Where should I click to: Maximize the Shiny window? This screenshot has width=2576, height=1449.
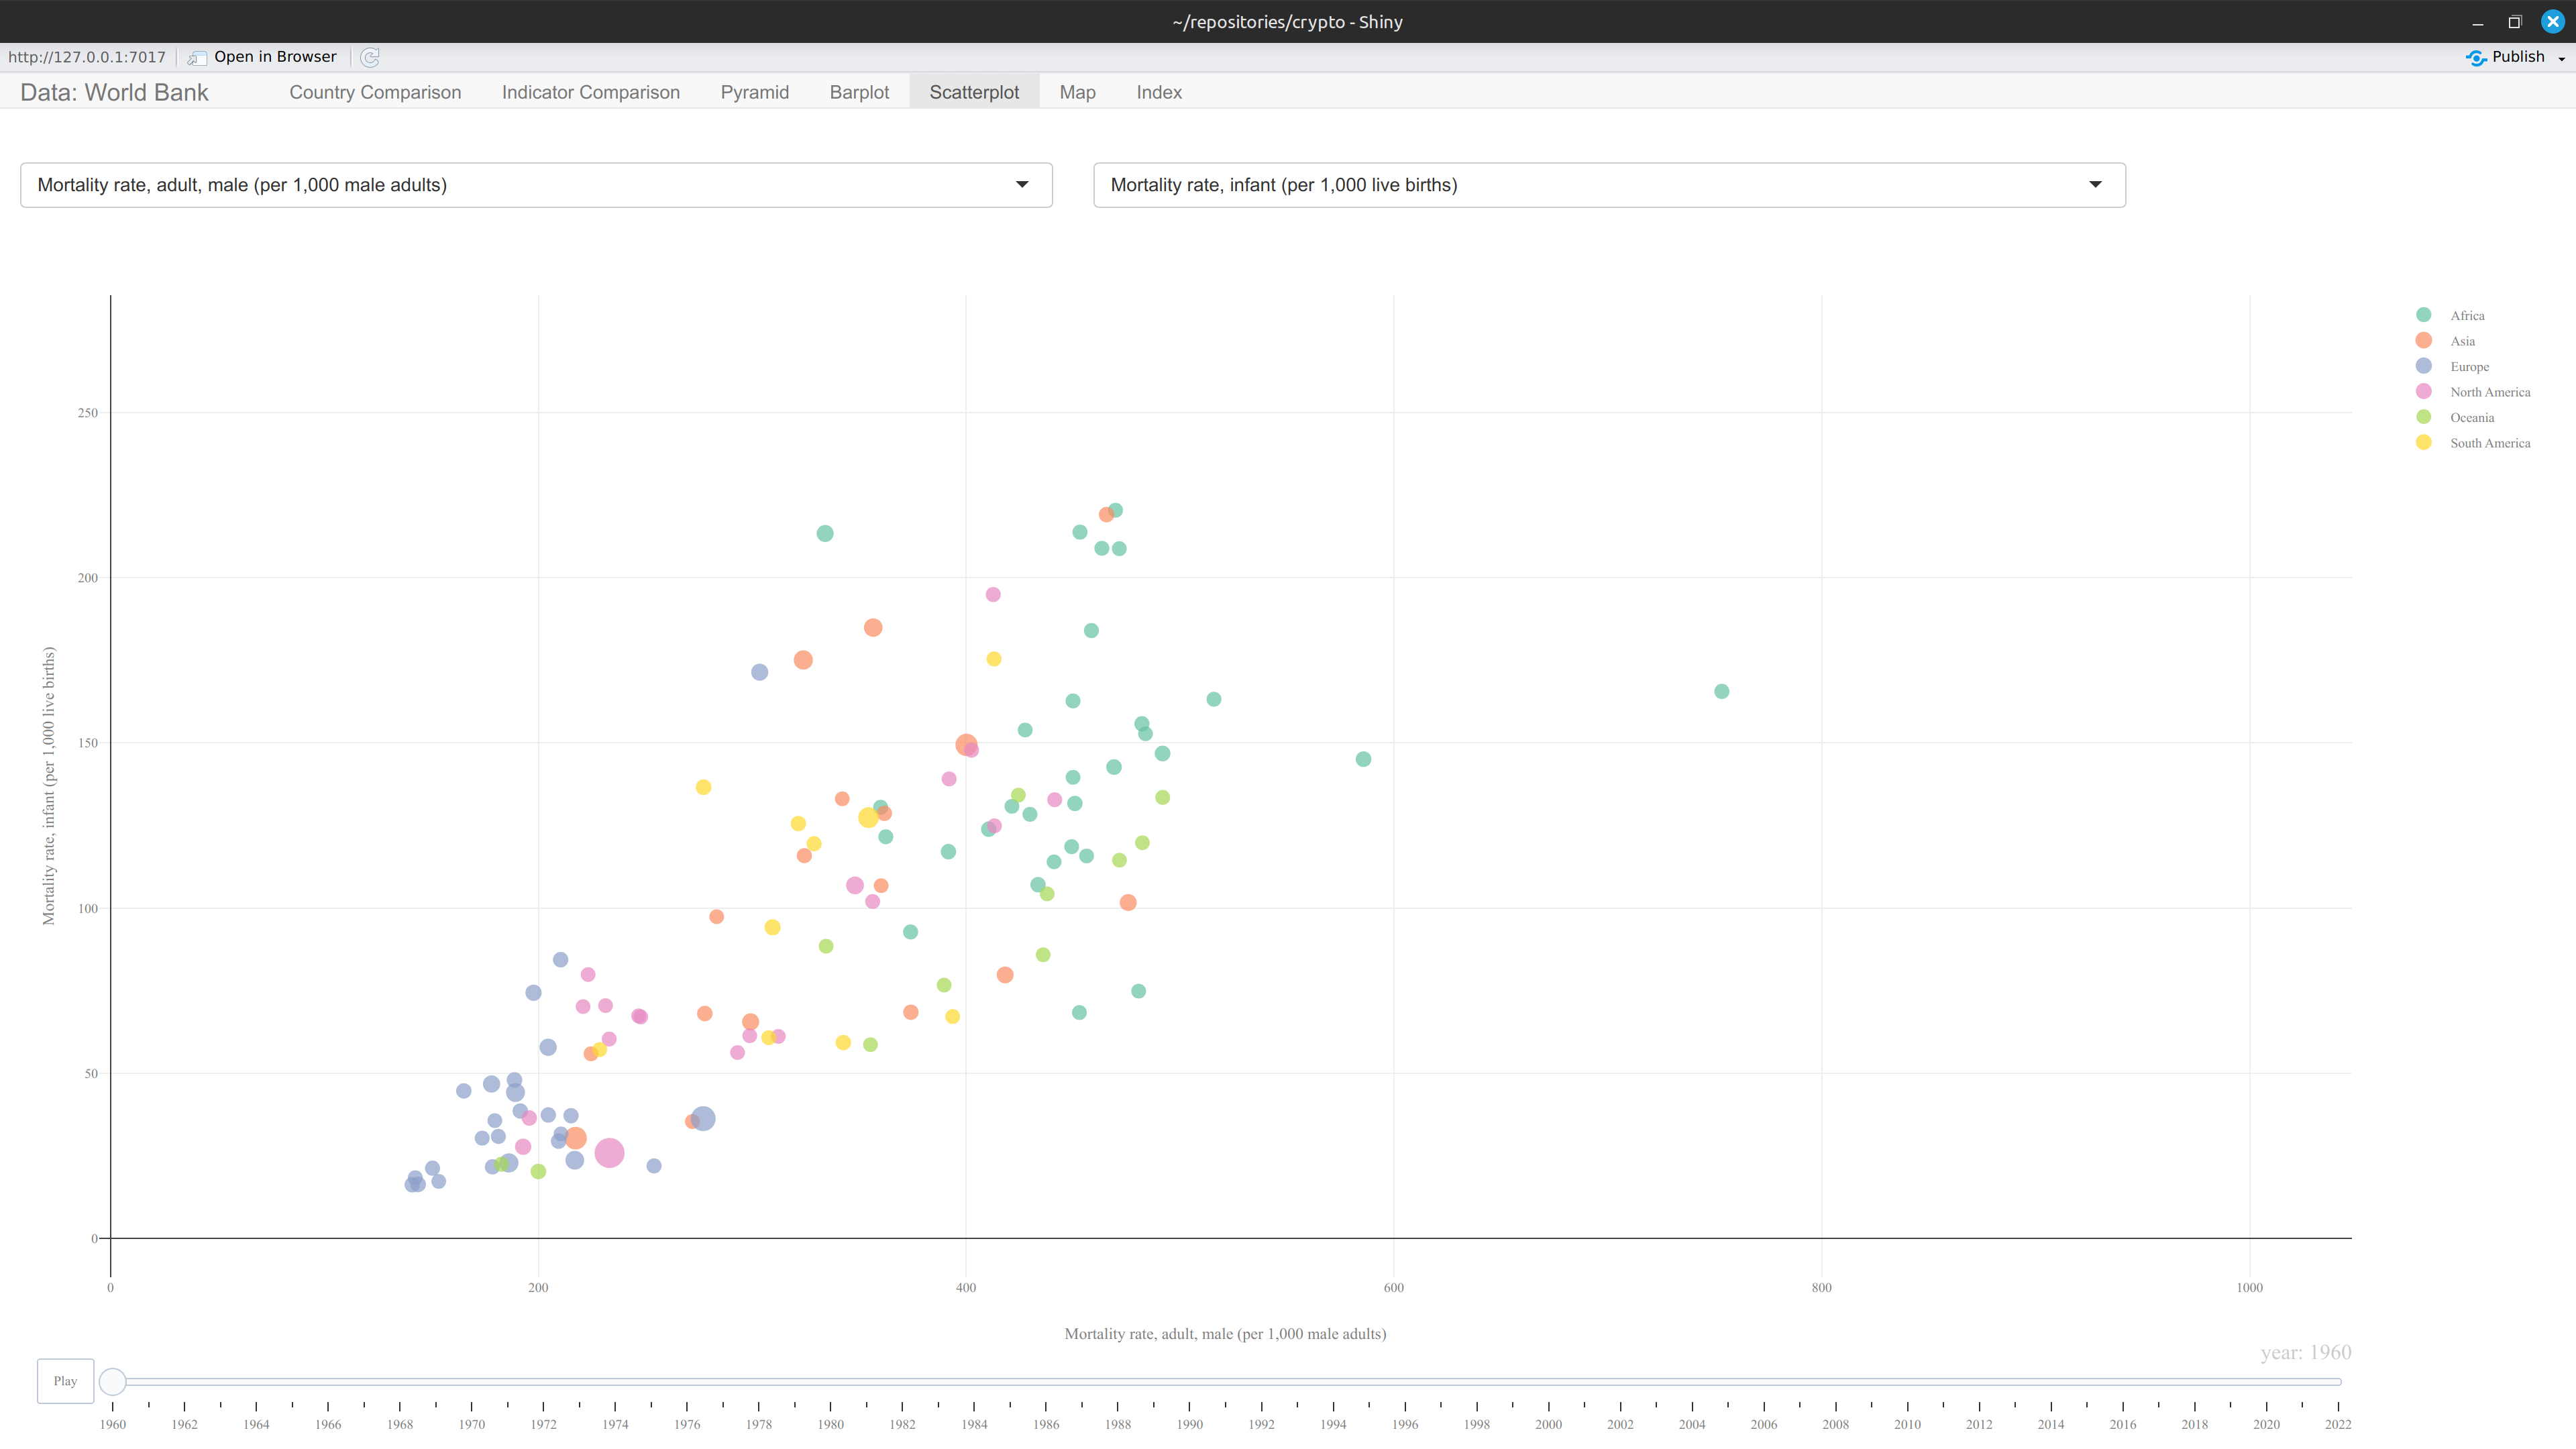(x=2515, y=21)
